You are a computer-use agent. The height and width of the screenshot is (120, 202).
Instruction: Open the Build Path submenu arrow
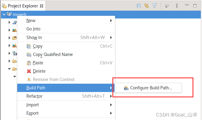point(111,88)
